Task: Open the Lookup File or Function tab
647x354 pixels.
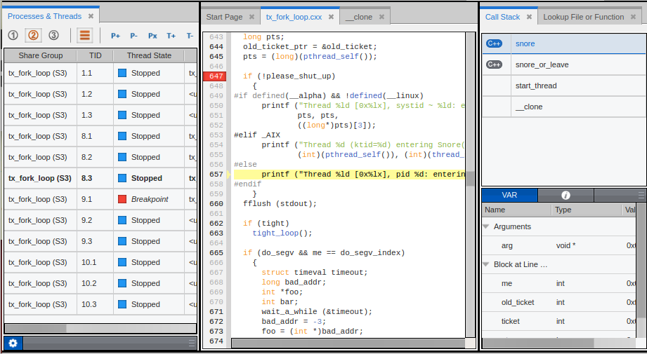Action: pyautogui.click(x=583, y=17)
